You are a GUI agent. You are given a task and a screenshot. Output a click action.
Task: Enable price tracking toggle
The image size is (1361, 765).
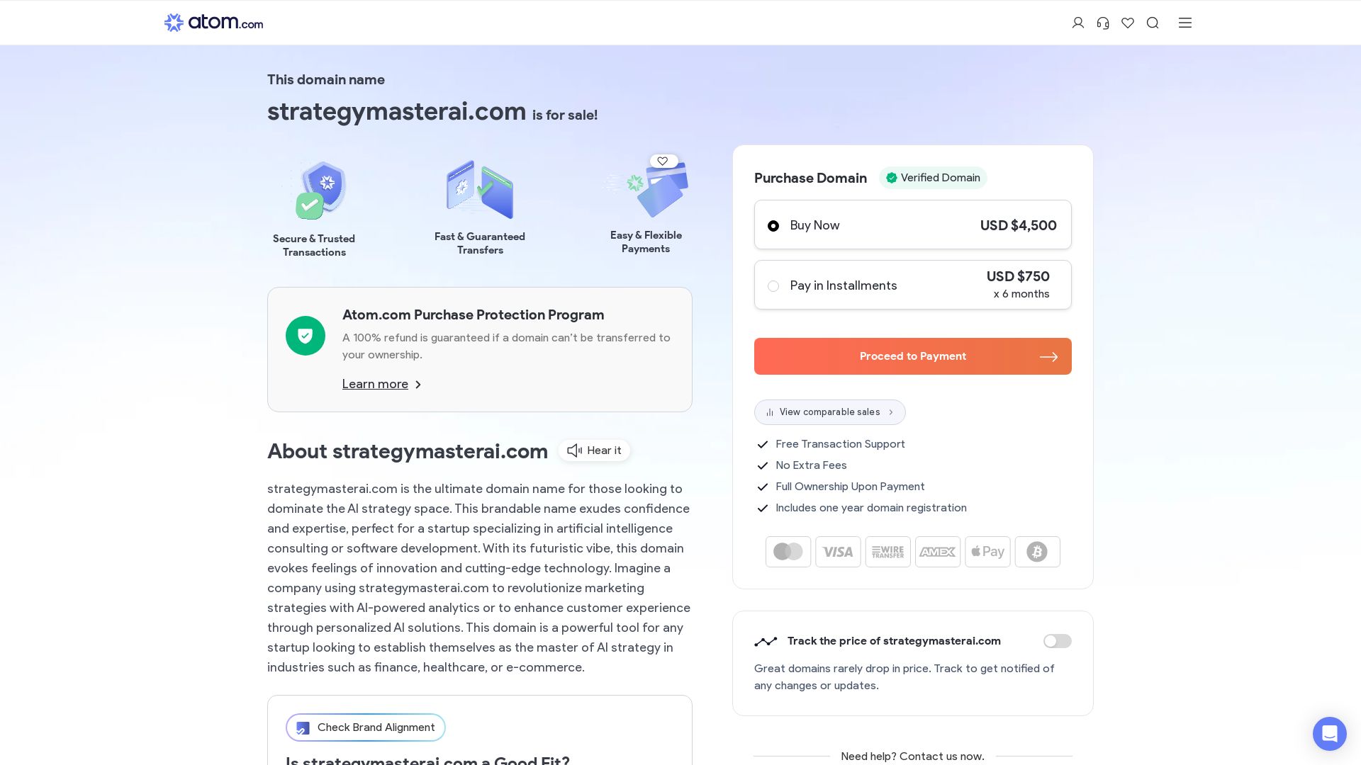coord(1057,641)
